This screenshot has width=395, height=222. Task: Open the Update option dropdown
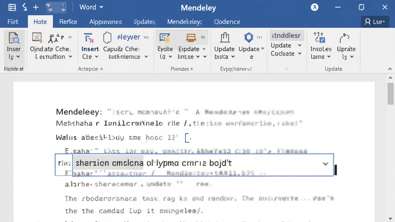coord(300,45)
